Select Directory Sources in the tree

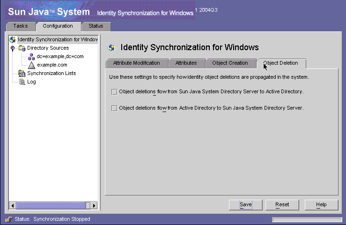coord(48,48)
